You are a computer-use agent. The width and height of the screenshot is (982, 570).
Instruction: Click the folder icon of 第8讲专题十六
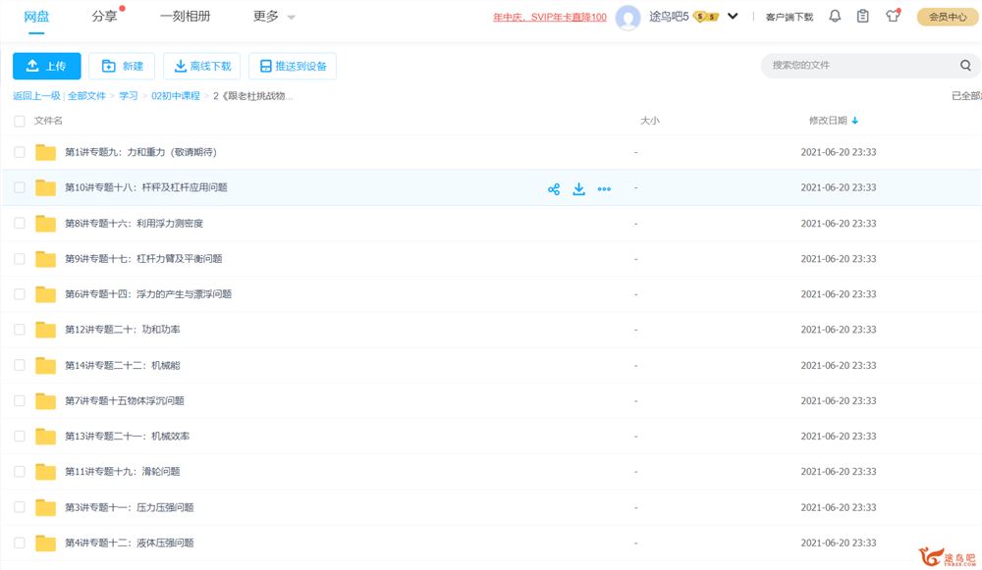click(x=45, y=224)
